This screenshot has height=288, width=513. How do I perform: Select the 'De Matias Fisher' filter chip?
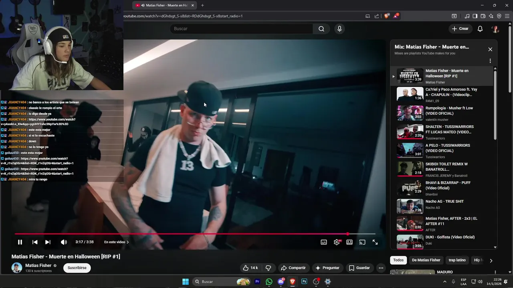tap(426, 260)
